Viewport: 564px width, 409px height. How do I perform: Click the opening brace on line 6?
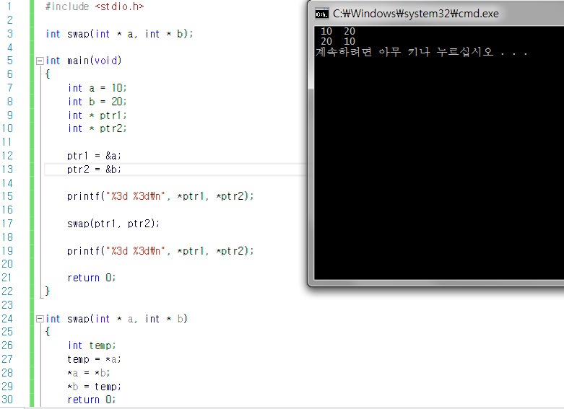[x=48, y=74]
